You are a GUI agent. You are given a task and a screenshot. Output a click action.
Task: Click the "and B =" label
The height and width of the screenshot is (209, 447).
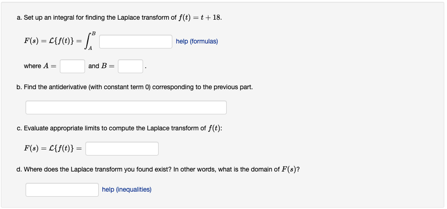(101, 66)
